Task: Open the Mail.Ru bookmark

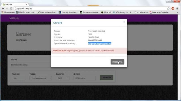Action: pos(26,12)
